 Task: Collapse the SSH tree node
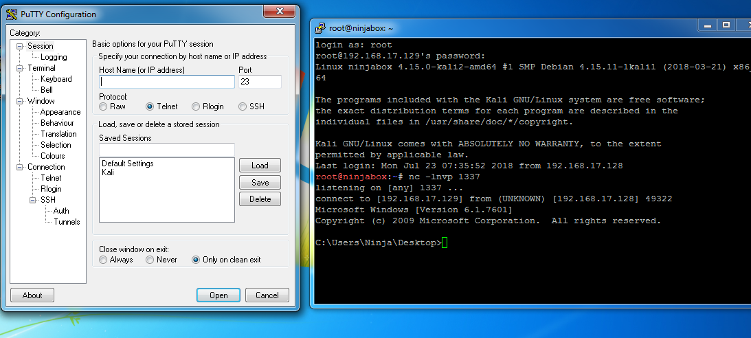click(33, 200)
